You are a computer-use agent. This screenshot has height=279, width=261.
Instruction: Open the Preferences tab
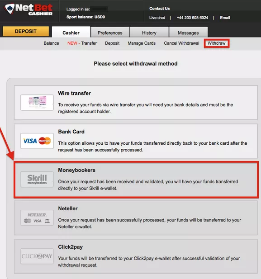point(110,33)
